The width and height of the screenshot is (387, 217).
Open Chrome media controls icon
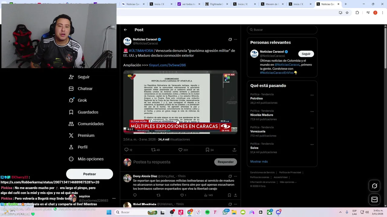(368, 13)
